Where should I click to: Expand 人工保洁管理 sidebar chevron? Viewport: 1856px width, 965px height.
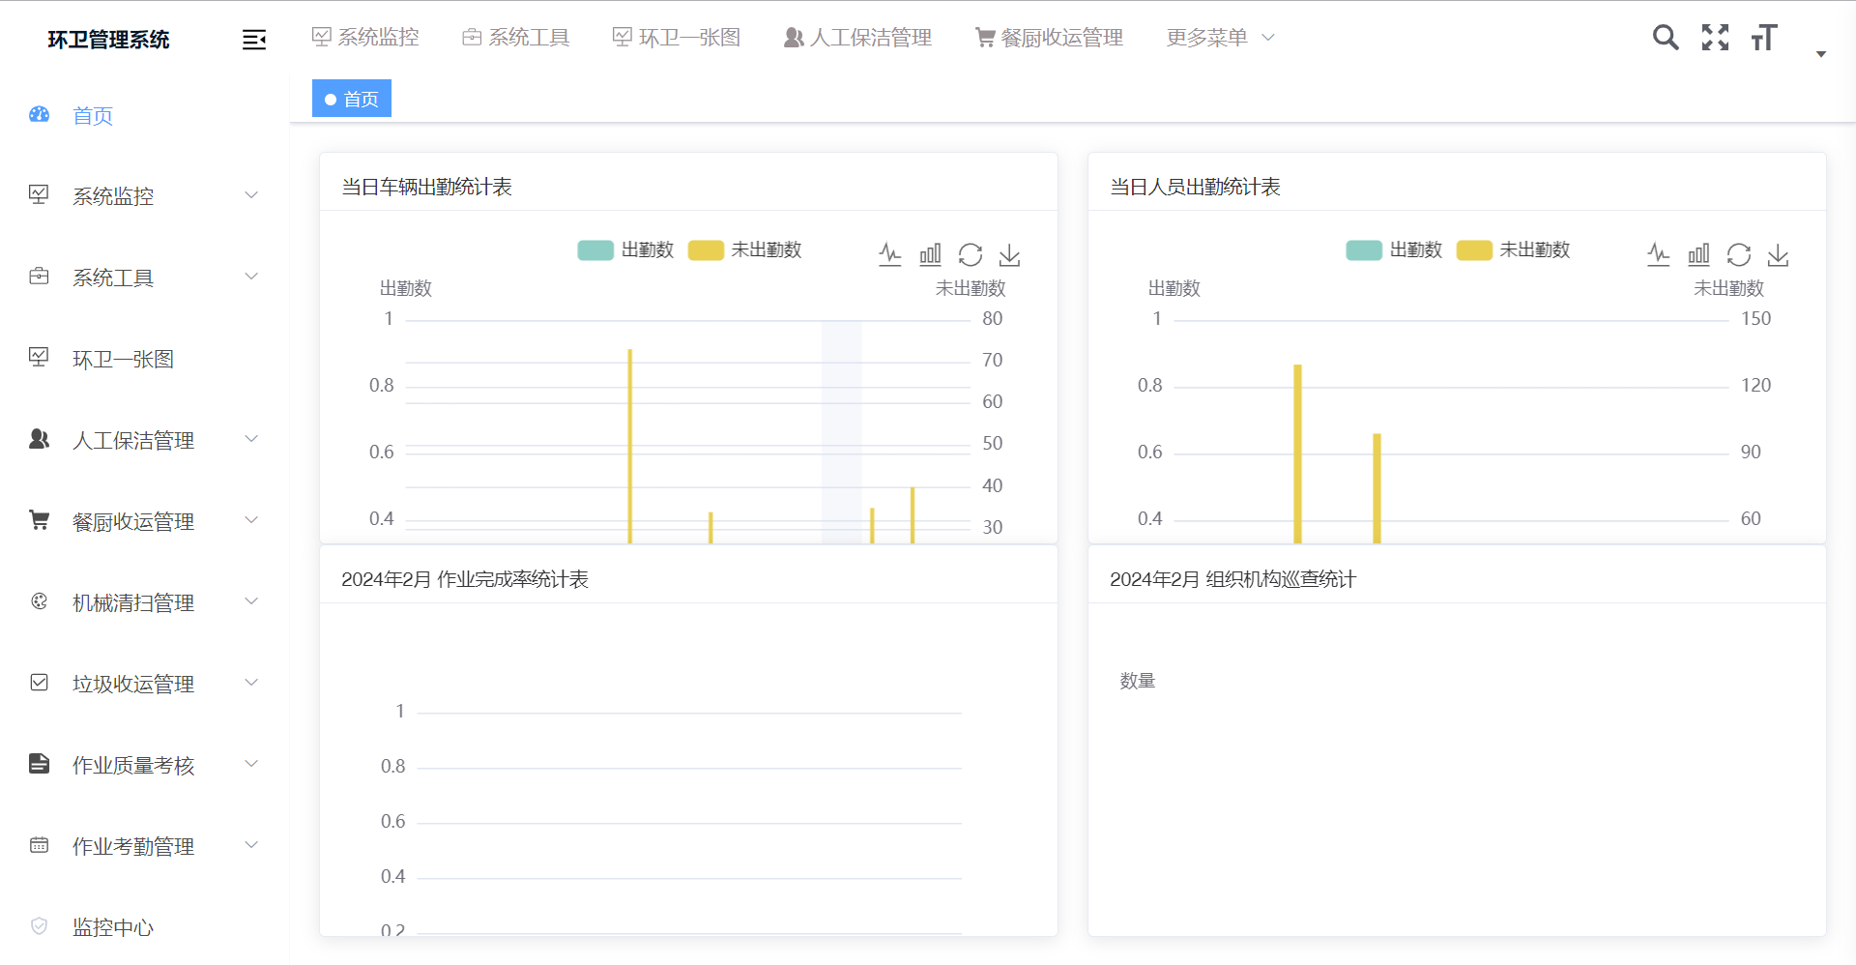coord(251,439)
